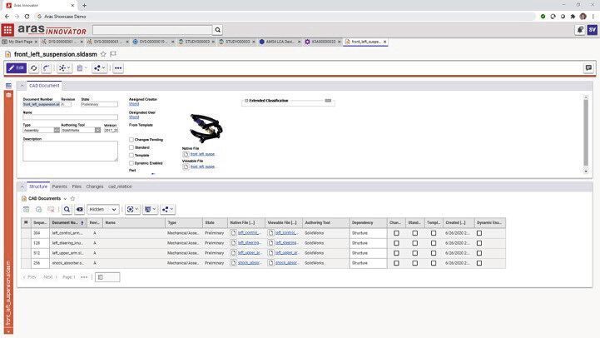
Task: Click the search magnifier beside the top search box
Action: point(218,30)
